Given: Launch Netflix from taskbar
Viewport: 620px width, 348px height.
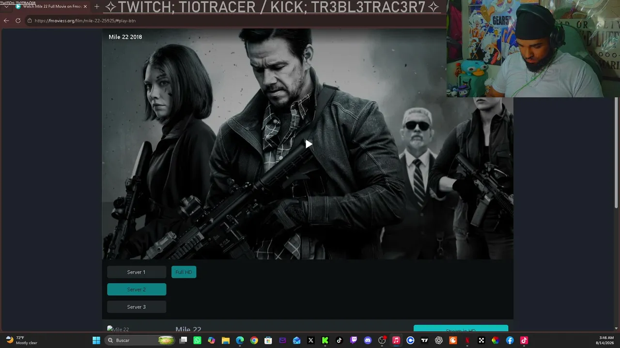Looking at the screenshot, I should tap(467, 340).
